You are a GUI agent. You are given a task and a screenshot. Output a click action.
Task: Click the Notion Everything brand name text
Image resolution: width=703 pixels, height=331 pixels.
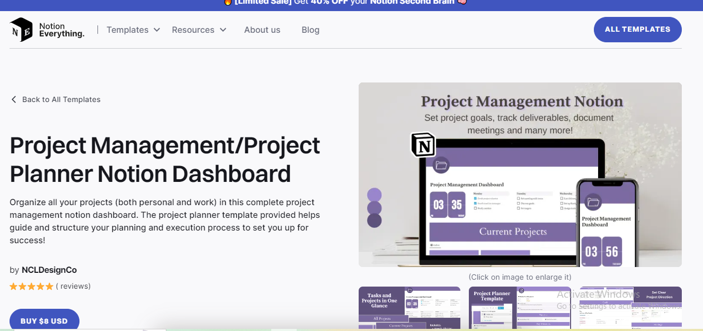(61, 30)
